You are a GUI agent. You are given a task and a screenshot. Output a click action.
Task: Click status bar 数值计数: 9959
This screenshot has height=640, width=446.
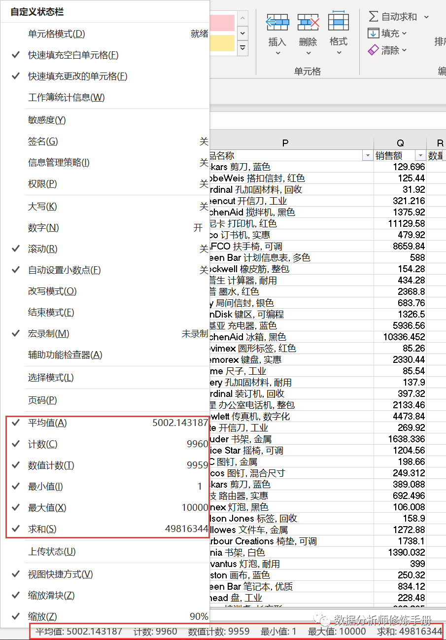(x=219, y=632)
